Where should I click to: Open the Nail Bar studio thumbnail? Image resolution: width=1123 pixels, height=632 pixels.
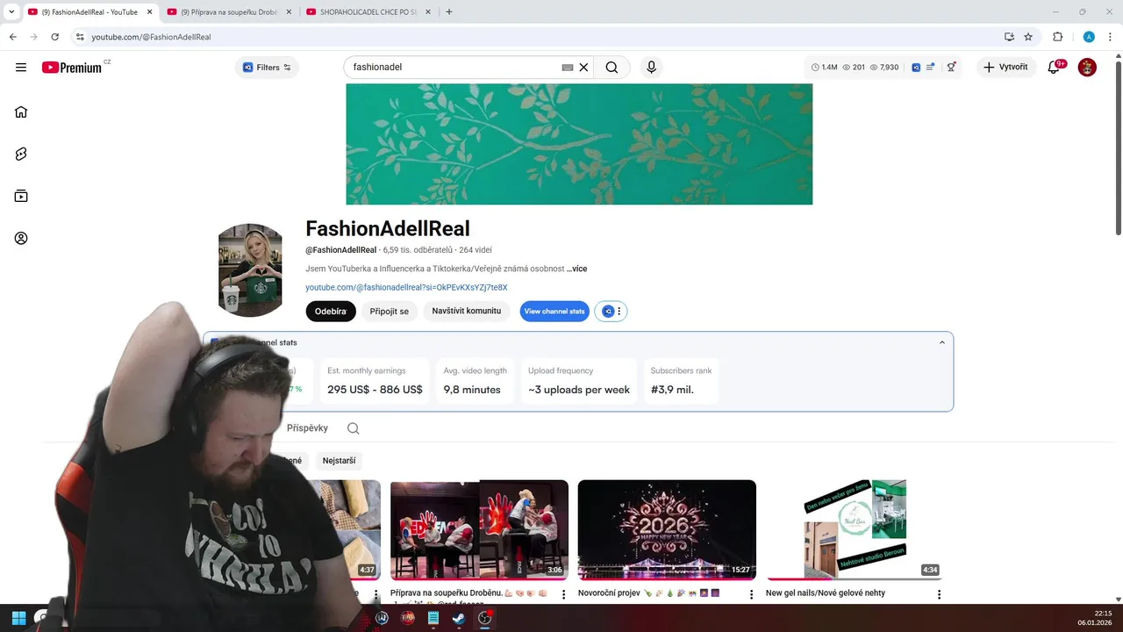pos(855,529)
